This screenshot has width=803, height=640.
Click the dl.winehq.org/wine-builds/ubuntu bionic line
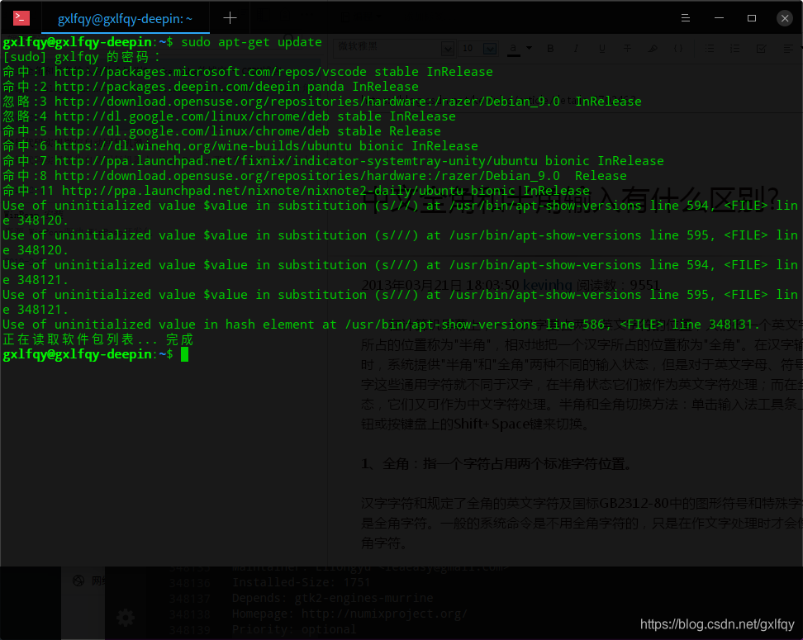pyautogui.click(x=240, y=146)
